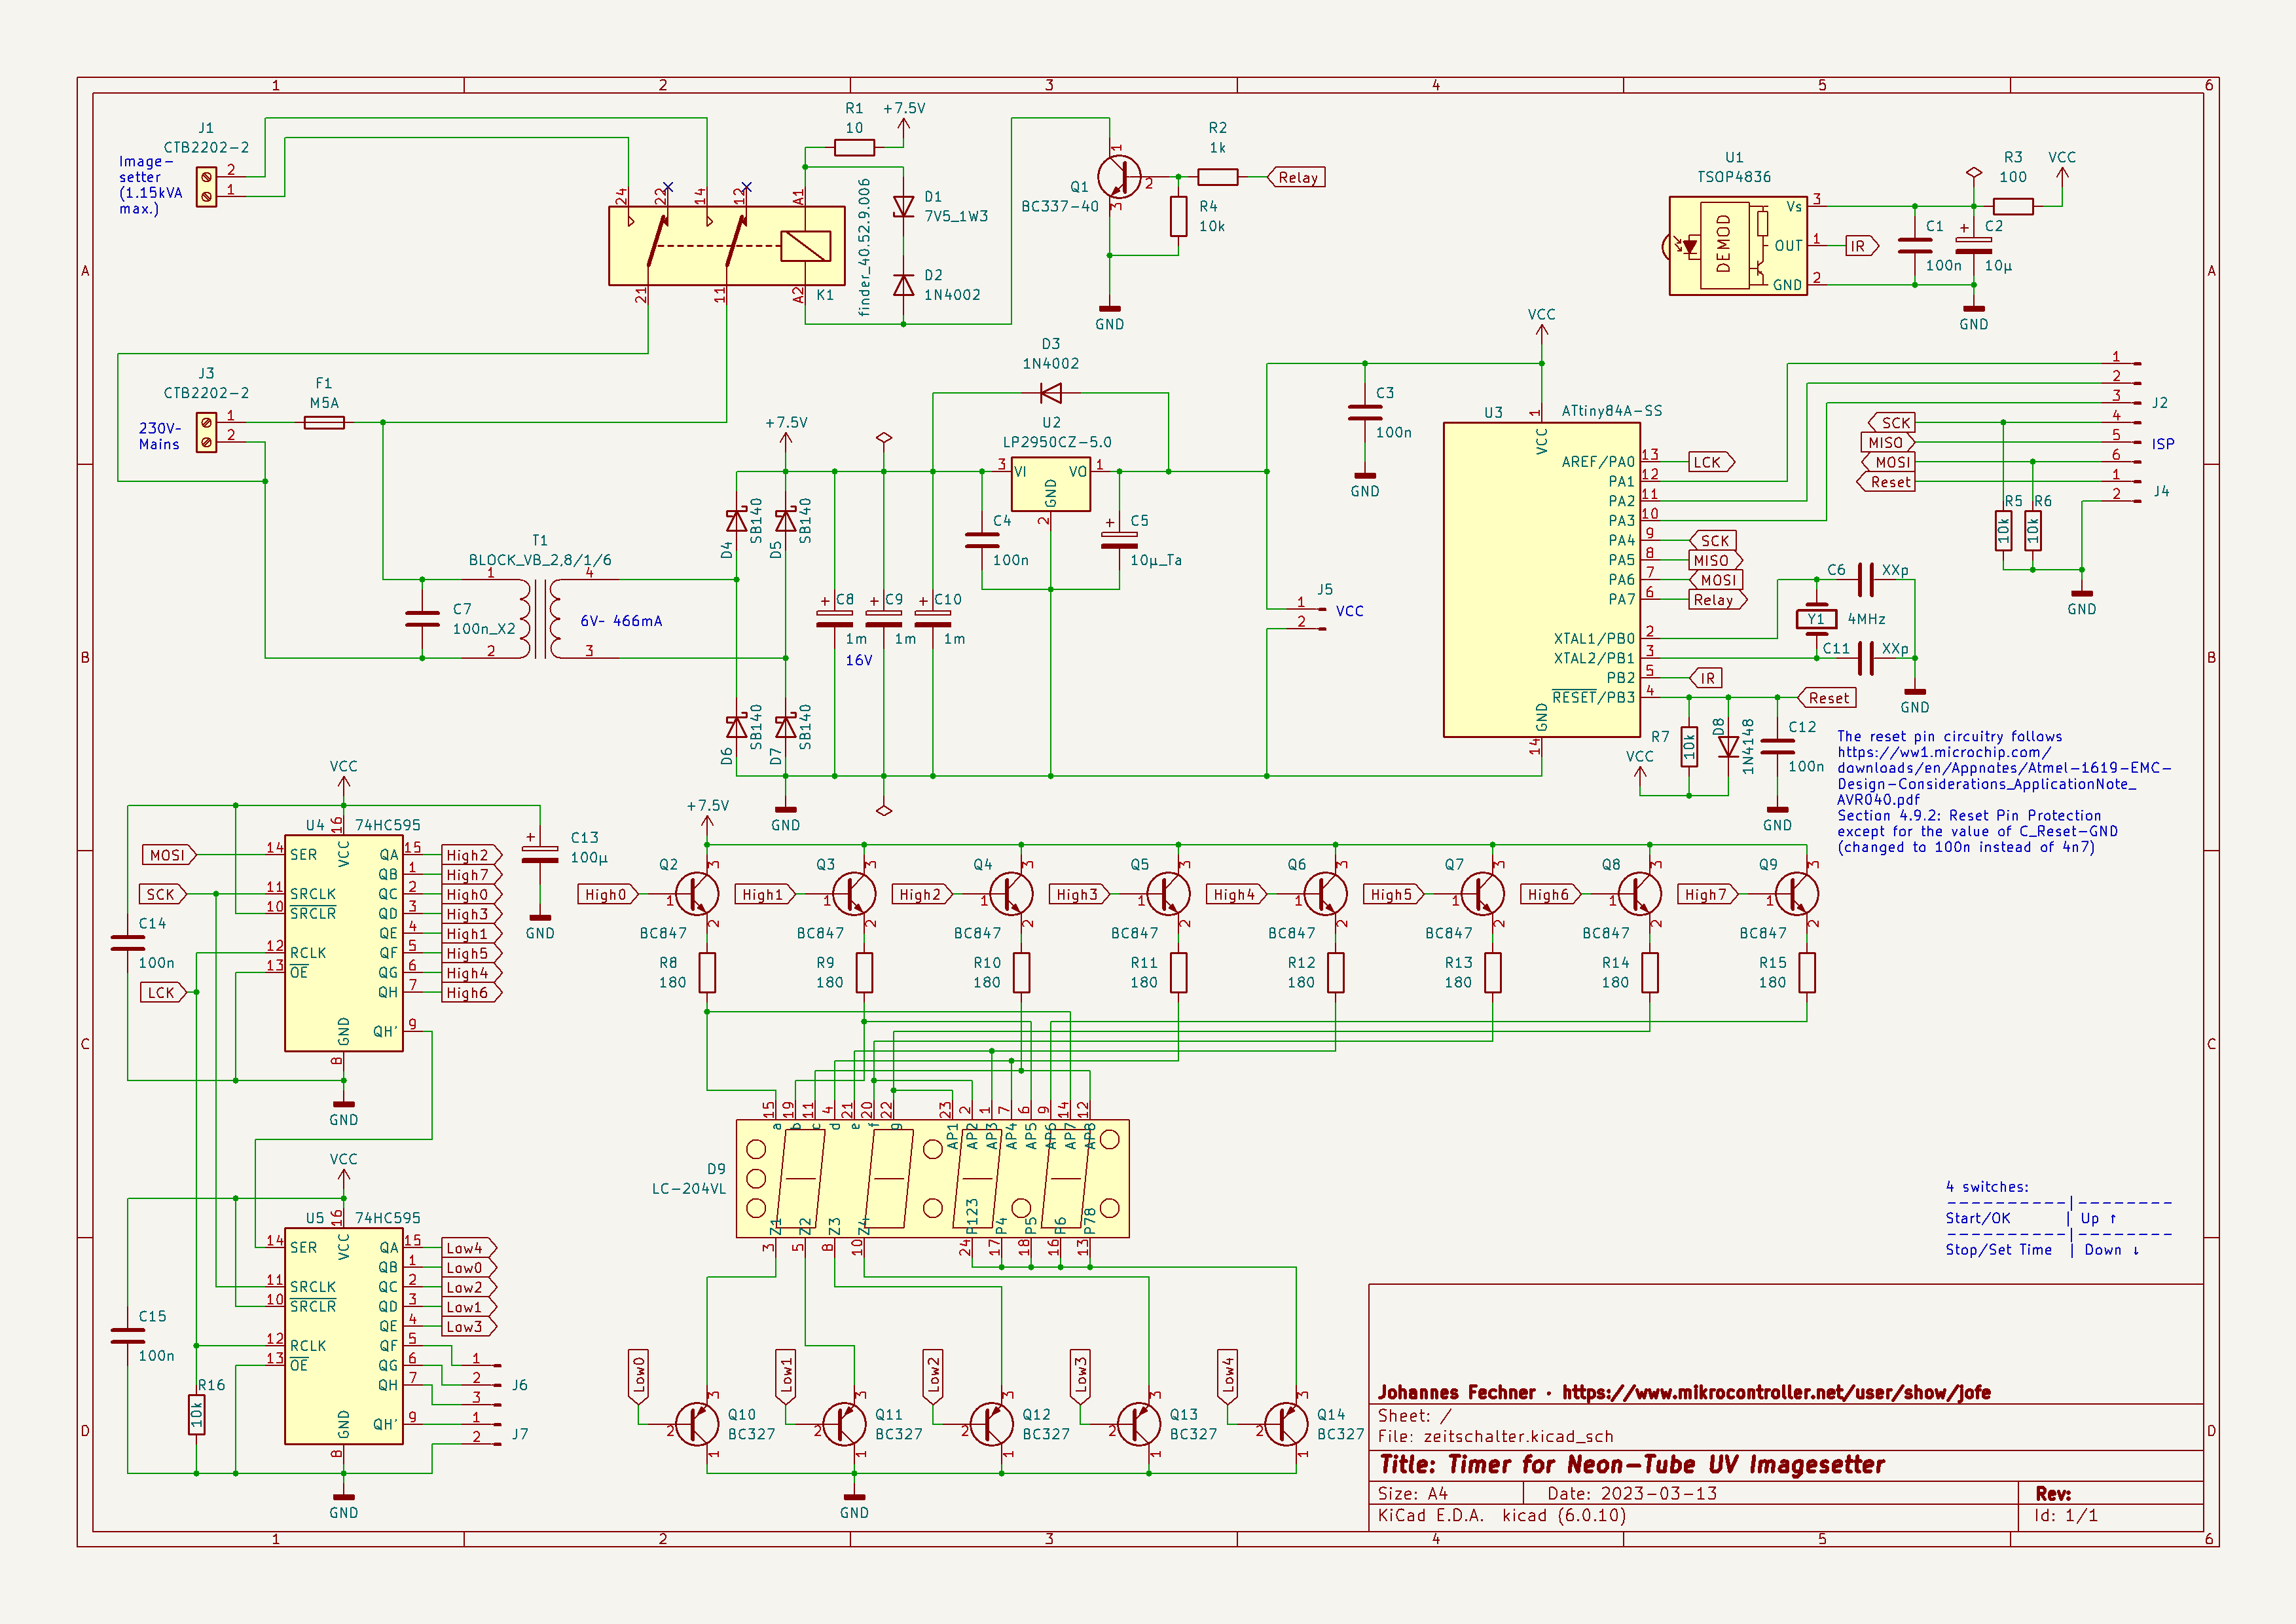
Task: Select the Zener diode D1 7V5_1W3
Action: [x=903, y=207]
